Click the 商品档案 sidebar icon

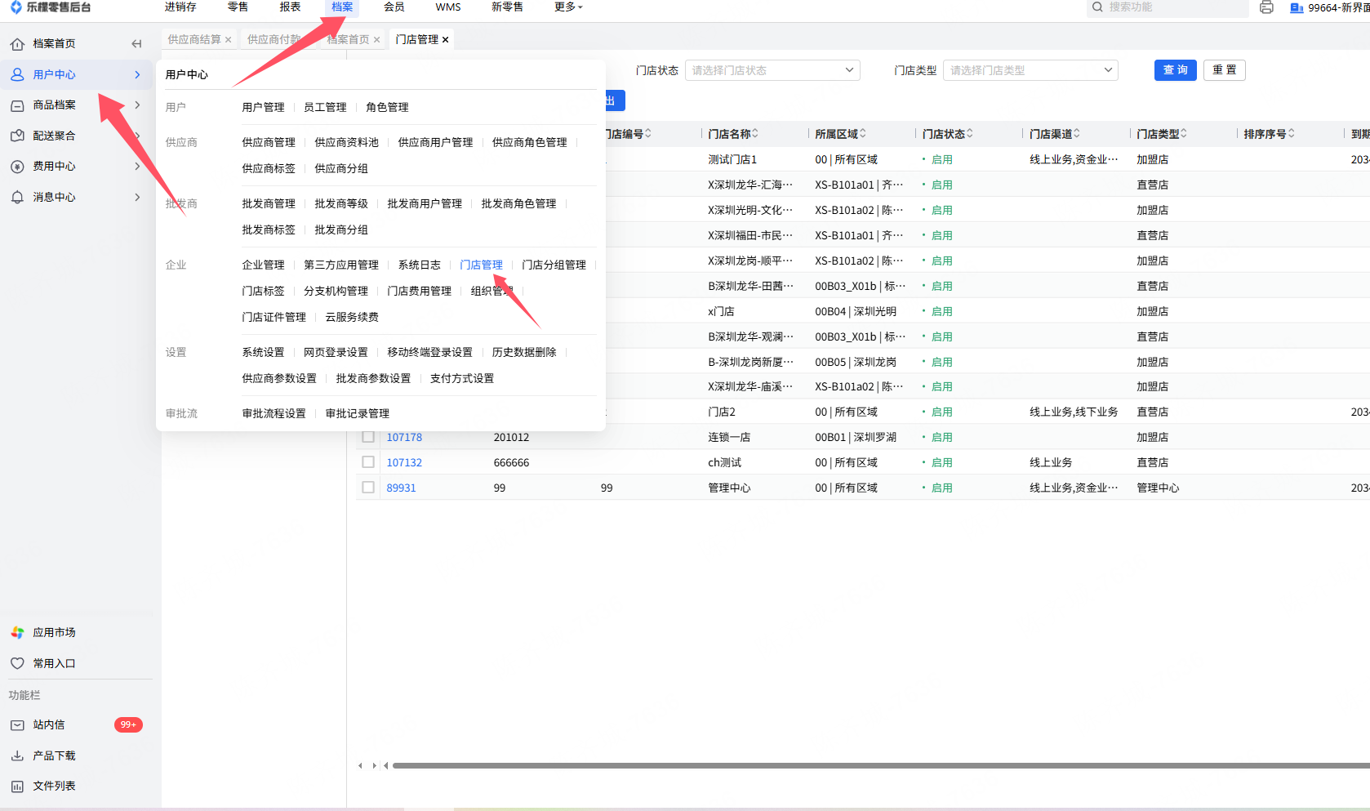pos(17,105)
